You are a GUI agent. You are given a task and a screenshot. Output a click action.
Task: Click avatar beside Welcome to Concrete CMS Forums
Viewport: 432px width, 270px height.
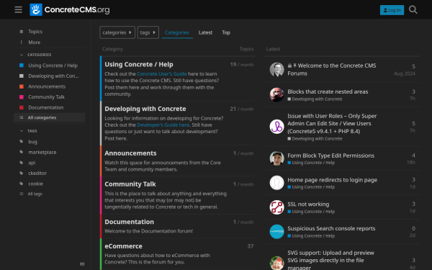tap(276, 69)
